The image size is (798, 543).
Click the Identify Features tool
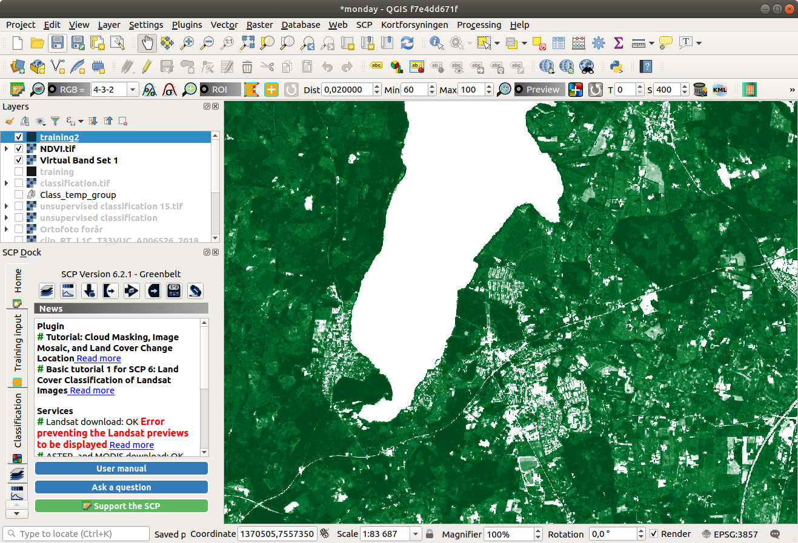[436, 42]
